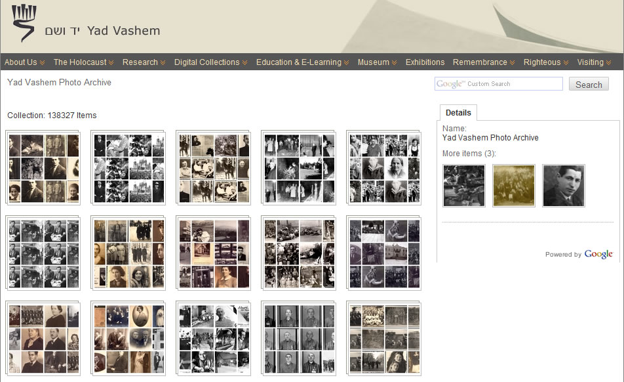The width and height of the screenshot is (624, 382).
Task: Expand the chevron beside Righteous
Action: 566,63
